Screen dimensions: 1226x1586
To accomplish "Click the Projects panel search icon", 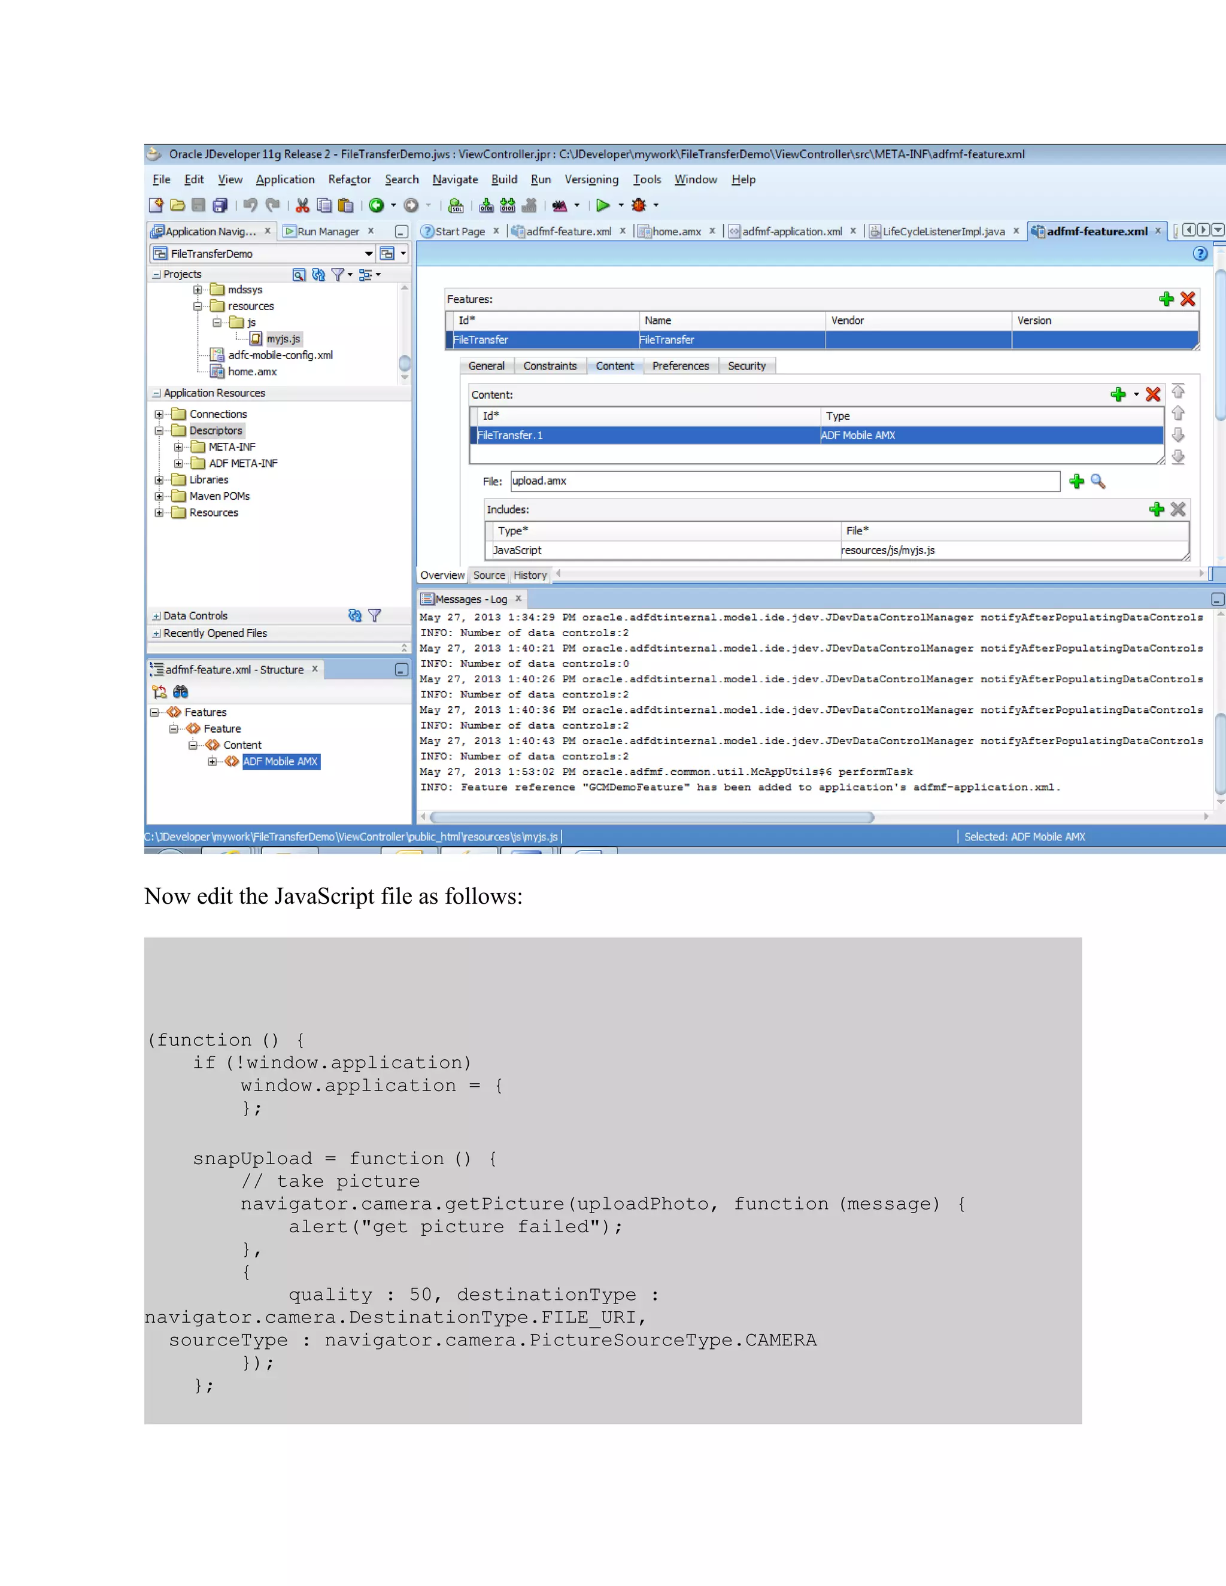I will (299, 275).
